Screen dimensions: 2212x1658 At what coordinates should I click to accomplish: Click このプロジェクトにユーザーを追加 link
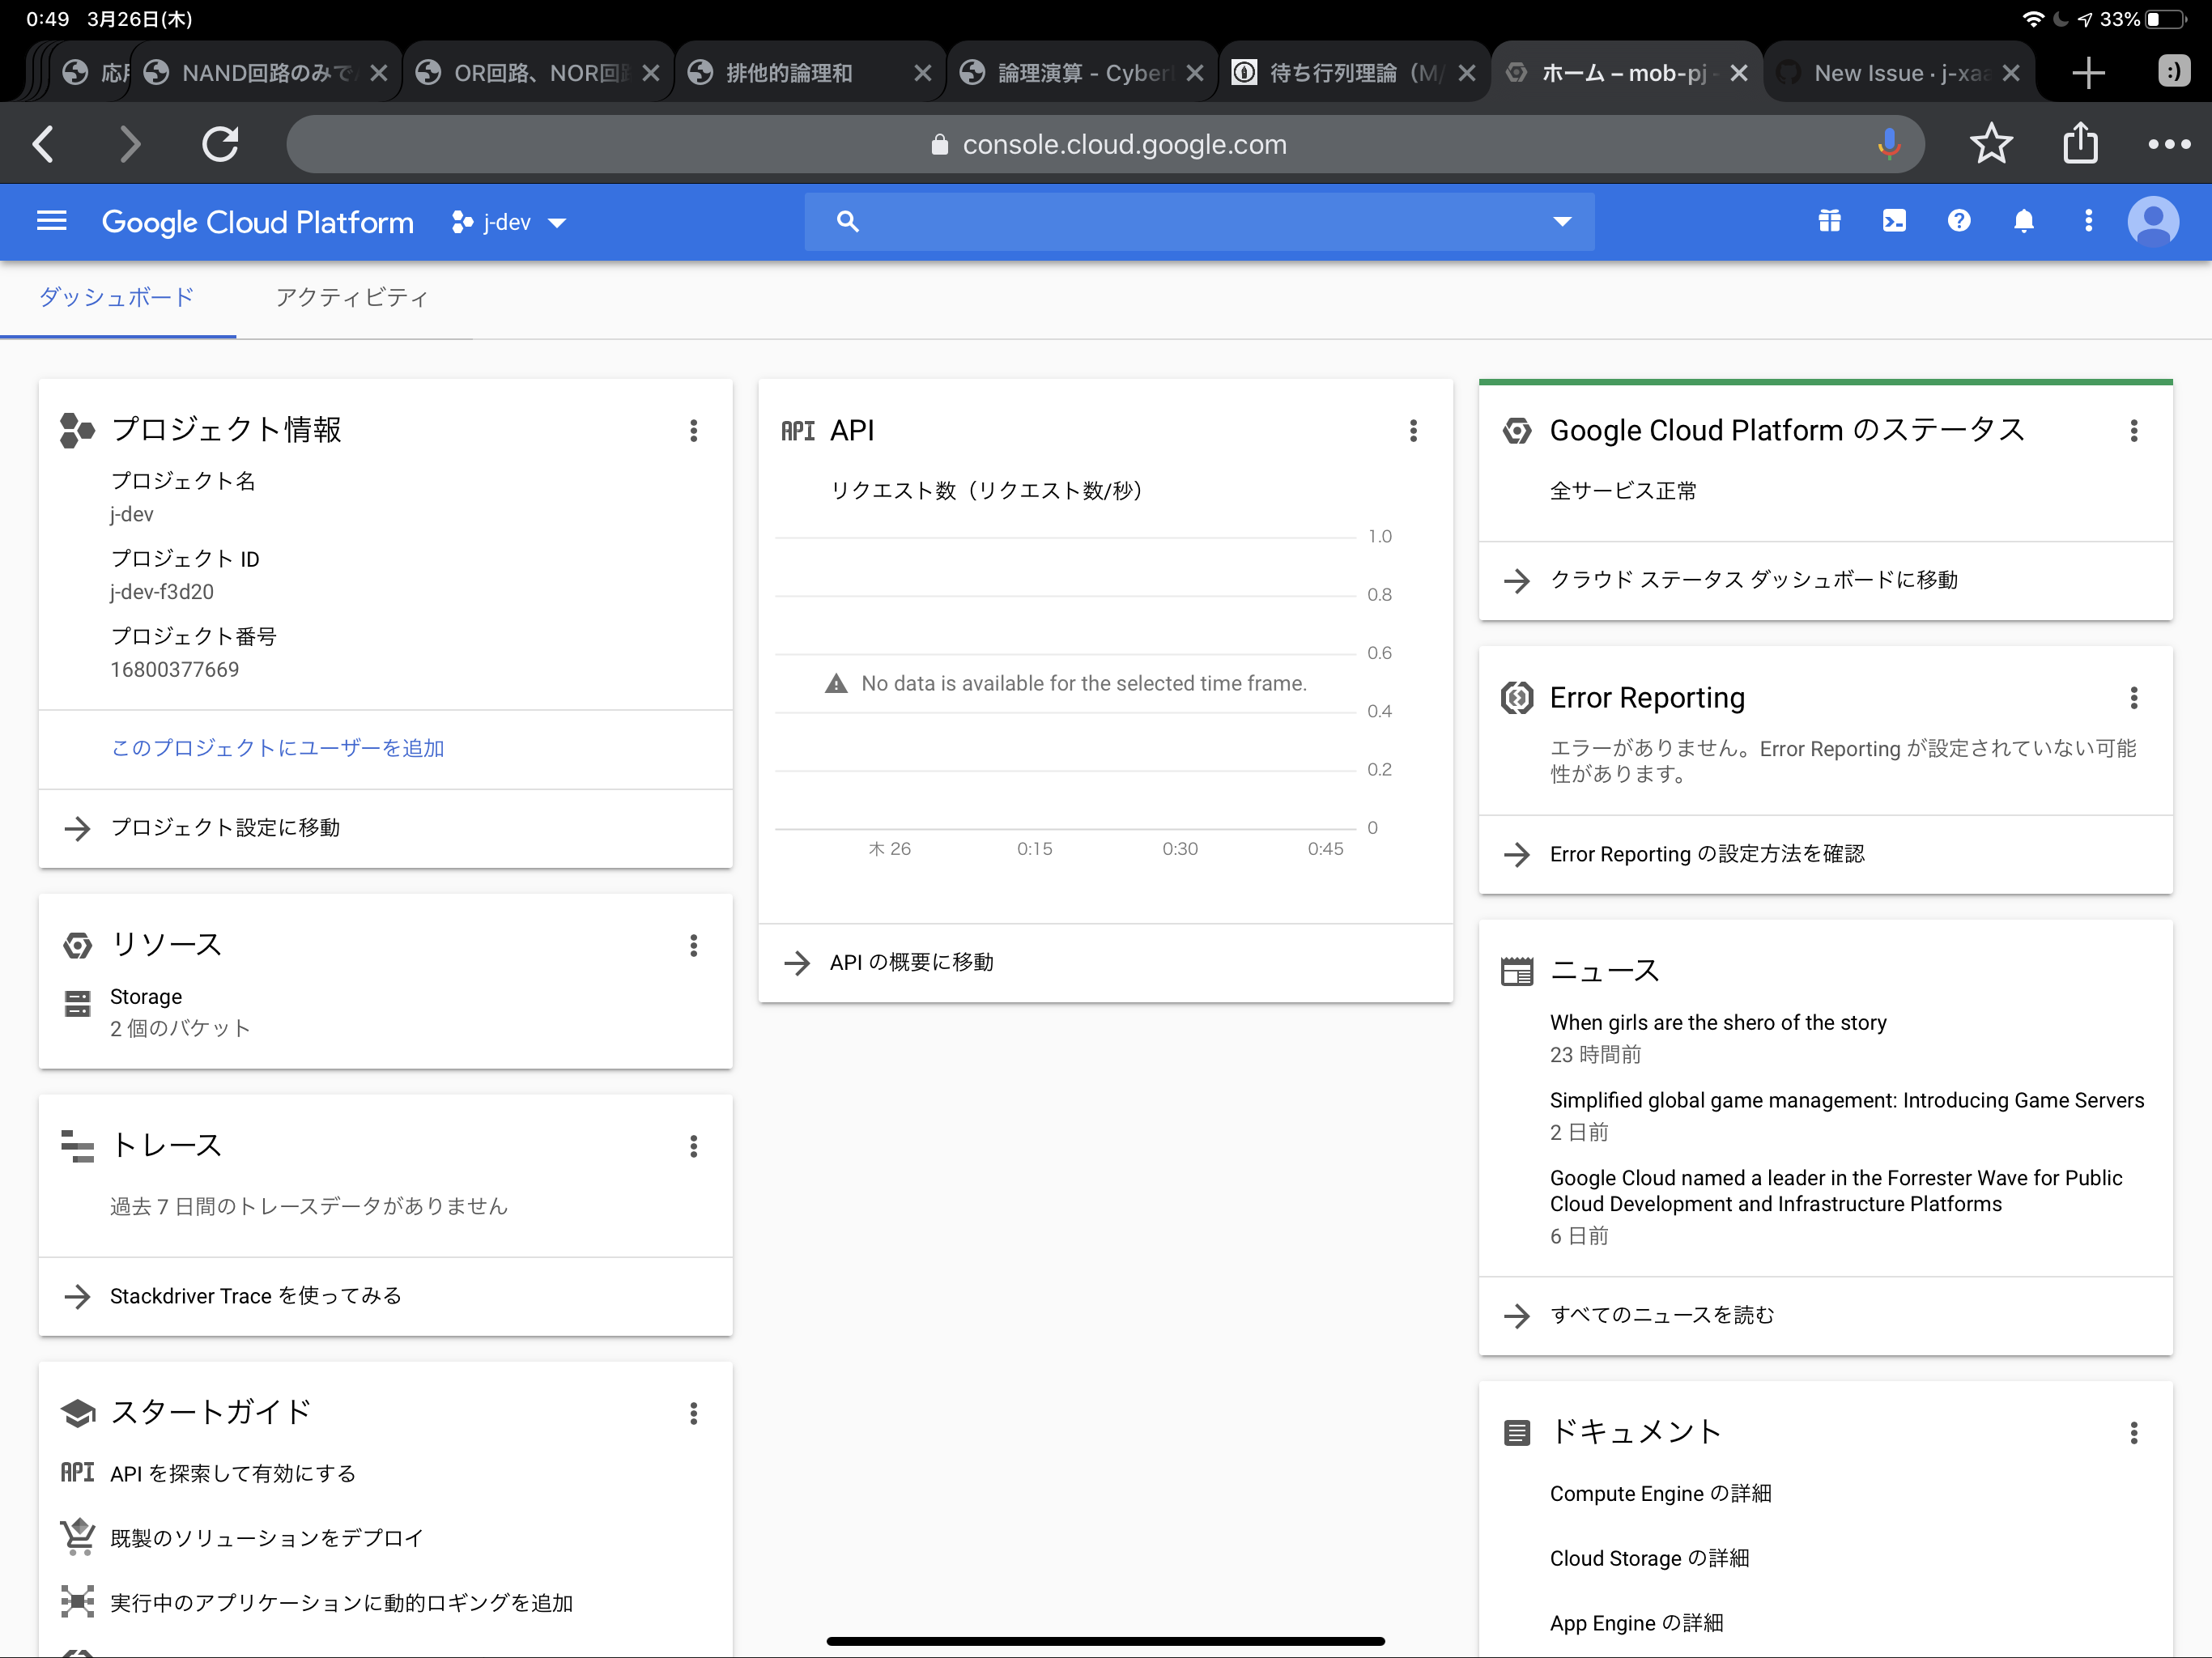point(277,748)
